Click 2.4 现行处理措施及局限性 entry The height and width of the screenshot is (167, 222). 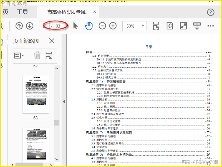coord(151,114)
